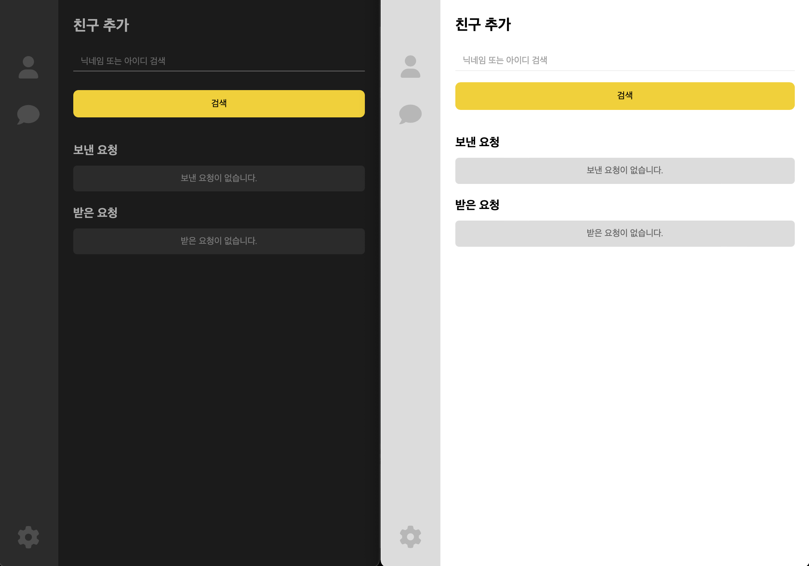809x566 pixels.
Task: Click the 보낸 요청이 없습니다 placeholder in light theme
Action: click(x=625, y=171)
